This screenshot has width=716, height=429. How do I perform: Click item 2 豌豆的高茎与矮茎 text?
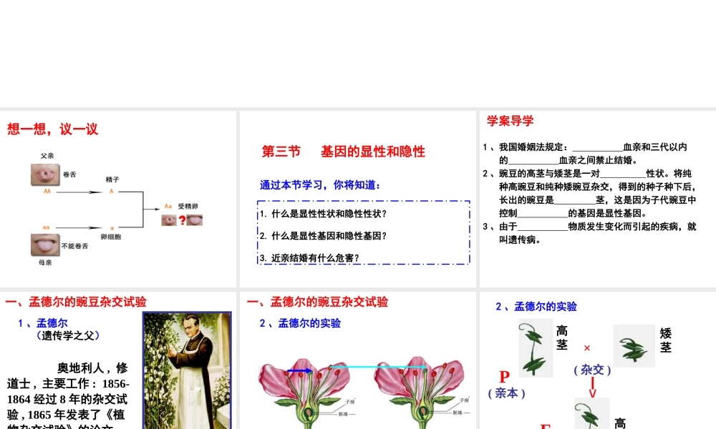point(589,193)
